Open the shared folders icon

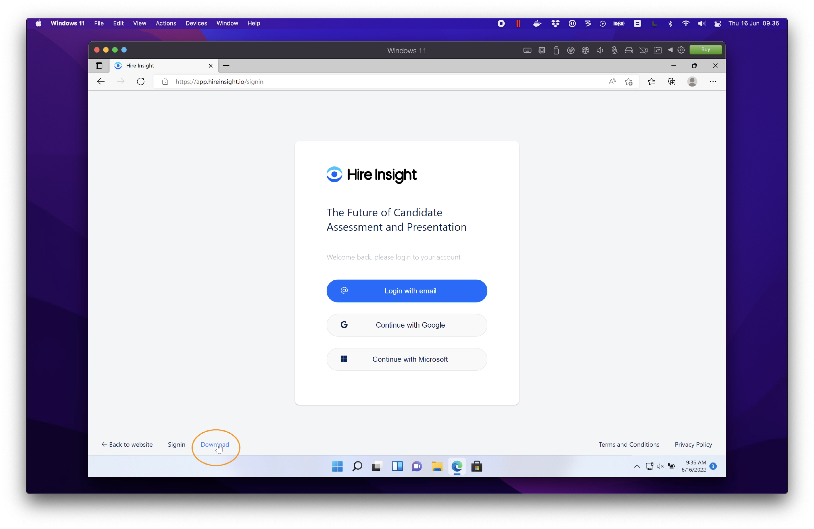tap(658, 50)
